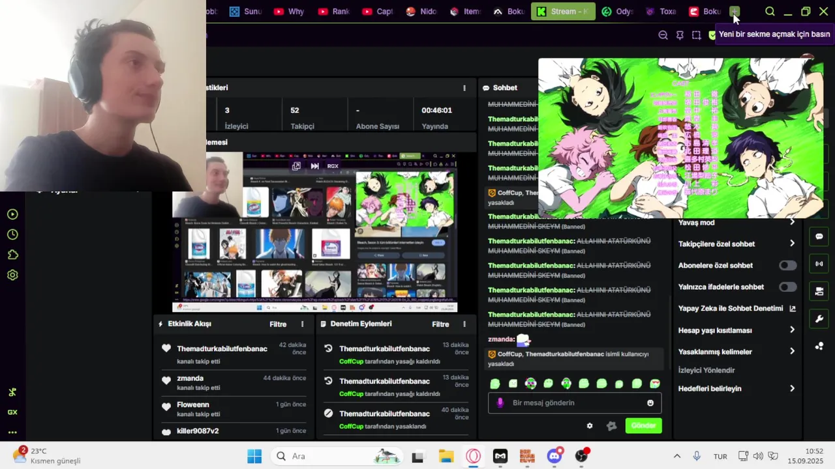Image resolution: width=835 pixels, height=469 pixels.
Task: Open the stats panel three-dot menu
Action: click(464, 88)
